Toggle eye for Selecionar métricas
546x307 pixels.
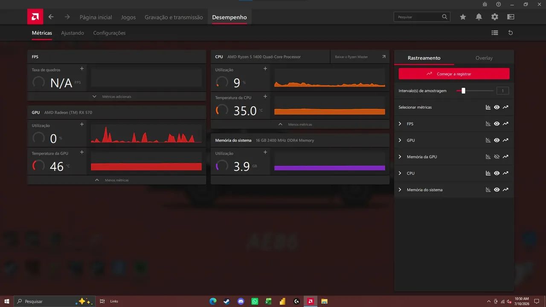[x=497, y=107]
